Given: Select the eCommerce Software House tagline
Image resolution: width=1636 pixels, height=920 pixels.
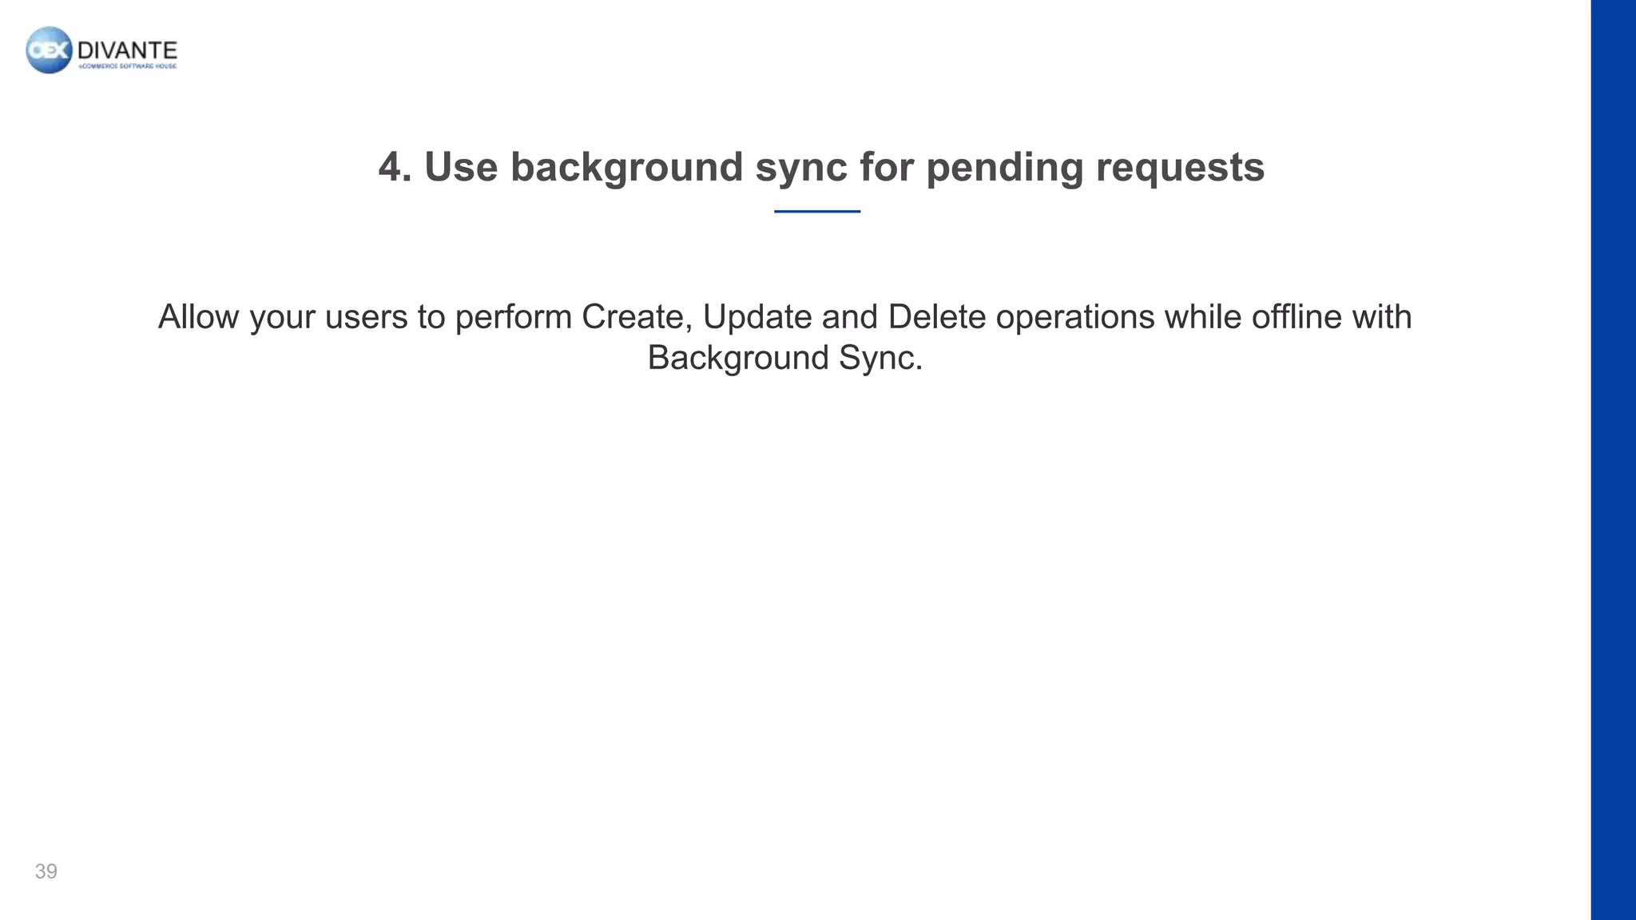Looking at the screenshot, I should pyautogui.click(x=128, y=67).
